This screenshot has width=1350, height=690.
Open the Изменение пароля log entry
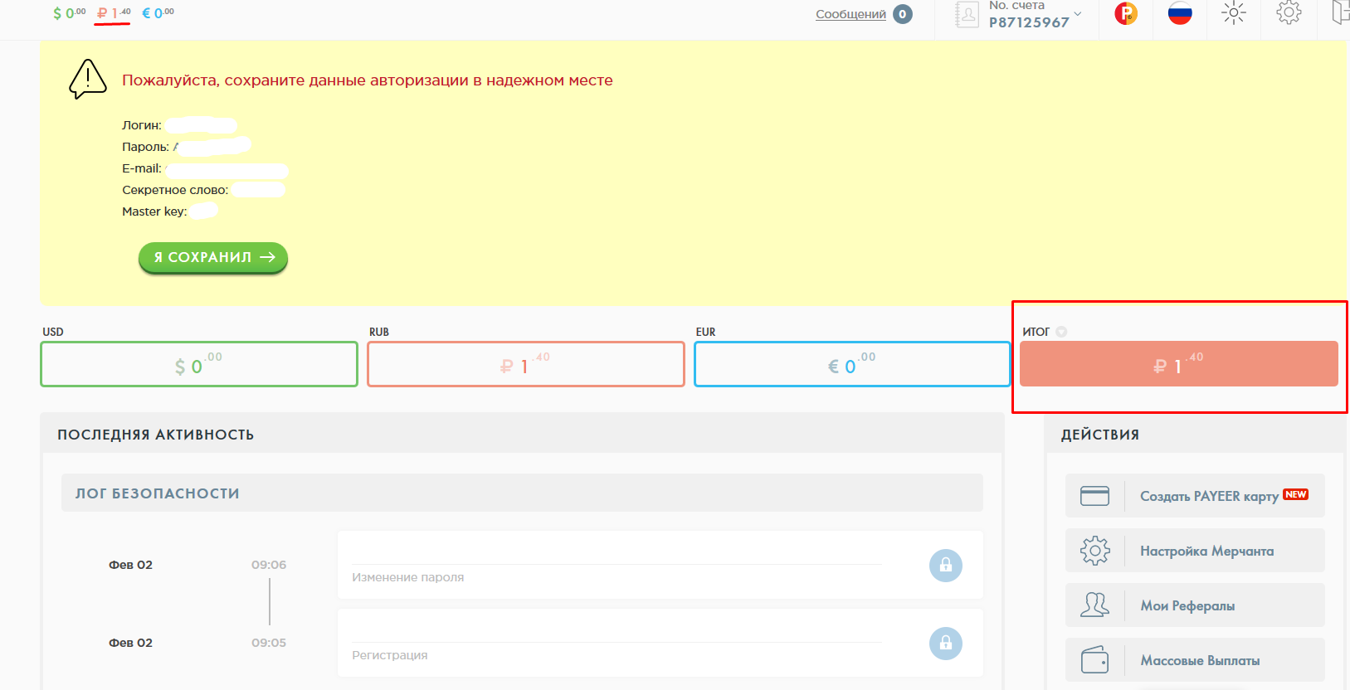(x=660, y=566)
